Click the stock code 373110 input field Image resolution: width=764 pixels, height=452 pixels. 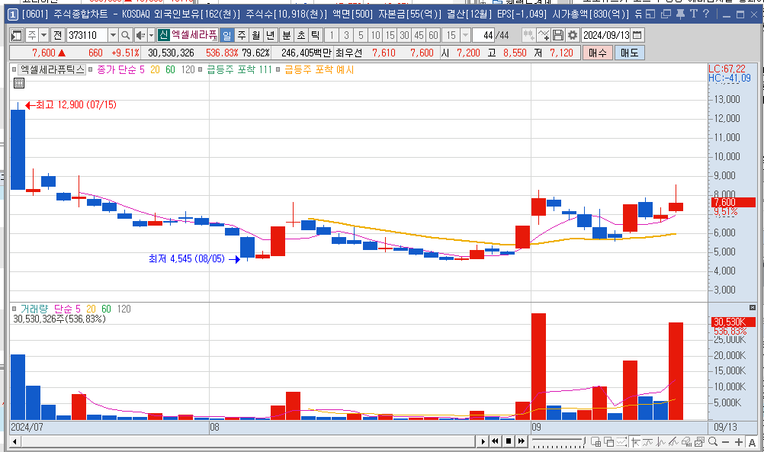[87, 35]
